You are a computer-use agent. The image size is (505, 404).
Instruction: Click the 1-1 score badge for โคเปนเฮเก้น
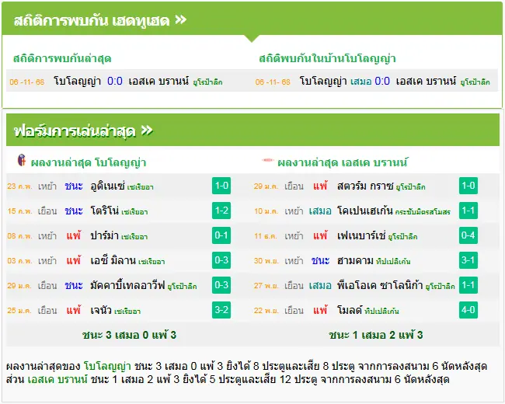pos(468,211)
